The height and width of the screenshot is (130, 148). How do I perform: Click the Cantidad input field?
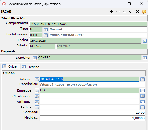[x=92, y=113]
